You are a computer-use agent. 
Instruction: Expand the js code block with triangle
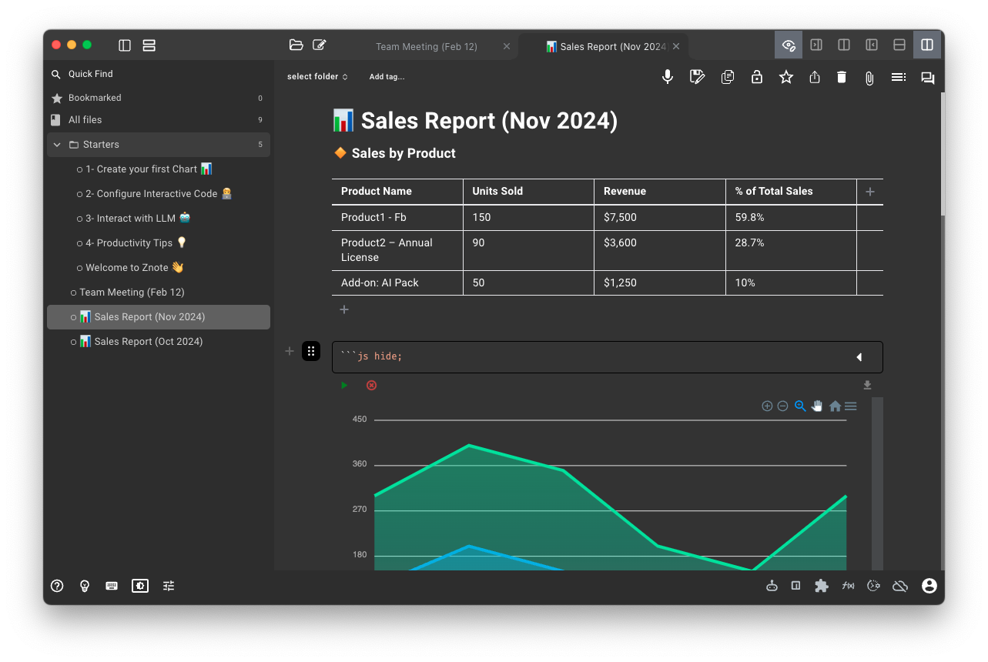click(x=859, y=357)
